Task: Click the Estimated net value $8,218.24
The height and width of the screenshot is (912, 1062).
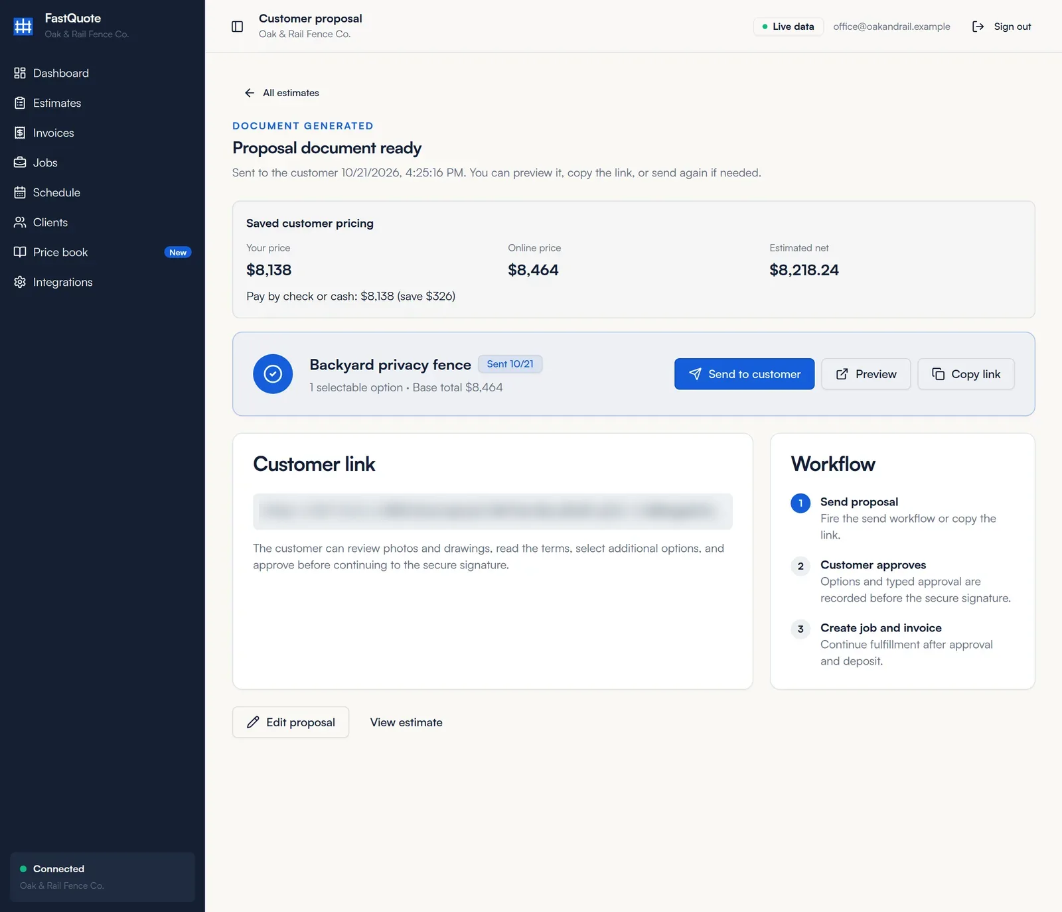Action: pos(804,270)
